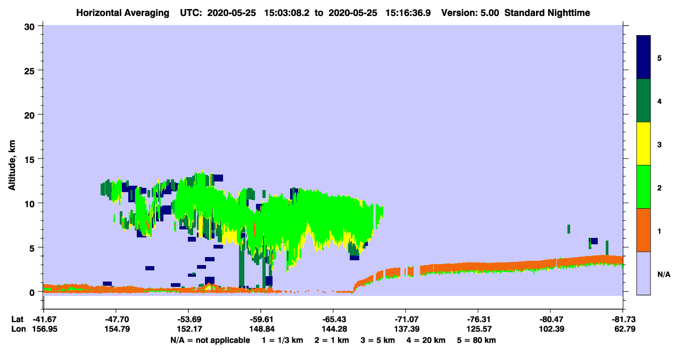Click the latitude value -80.47
Screen dimensions: 692x355
(550, 319)
